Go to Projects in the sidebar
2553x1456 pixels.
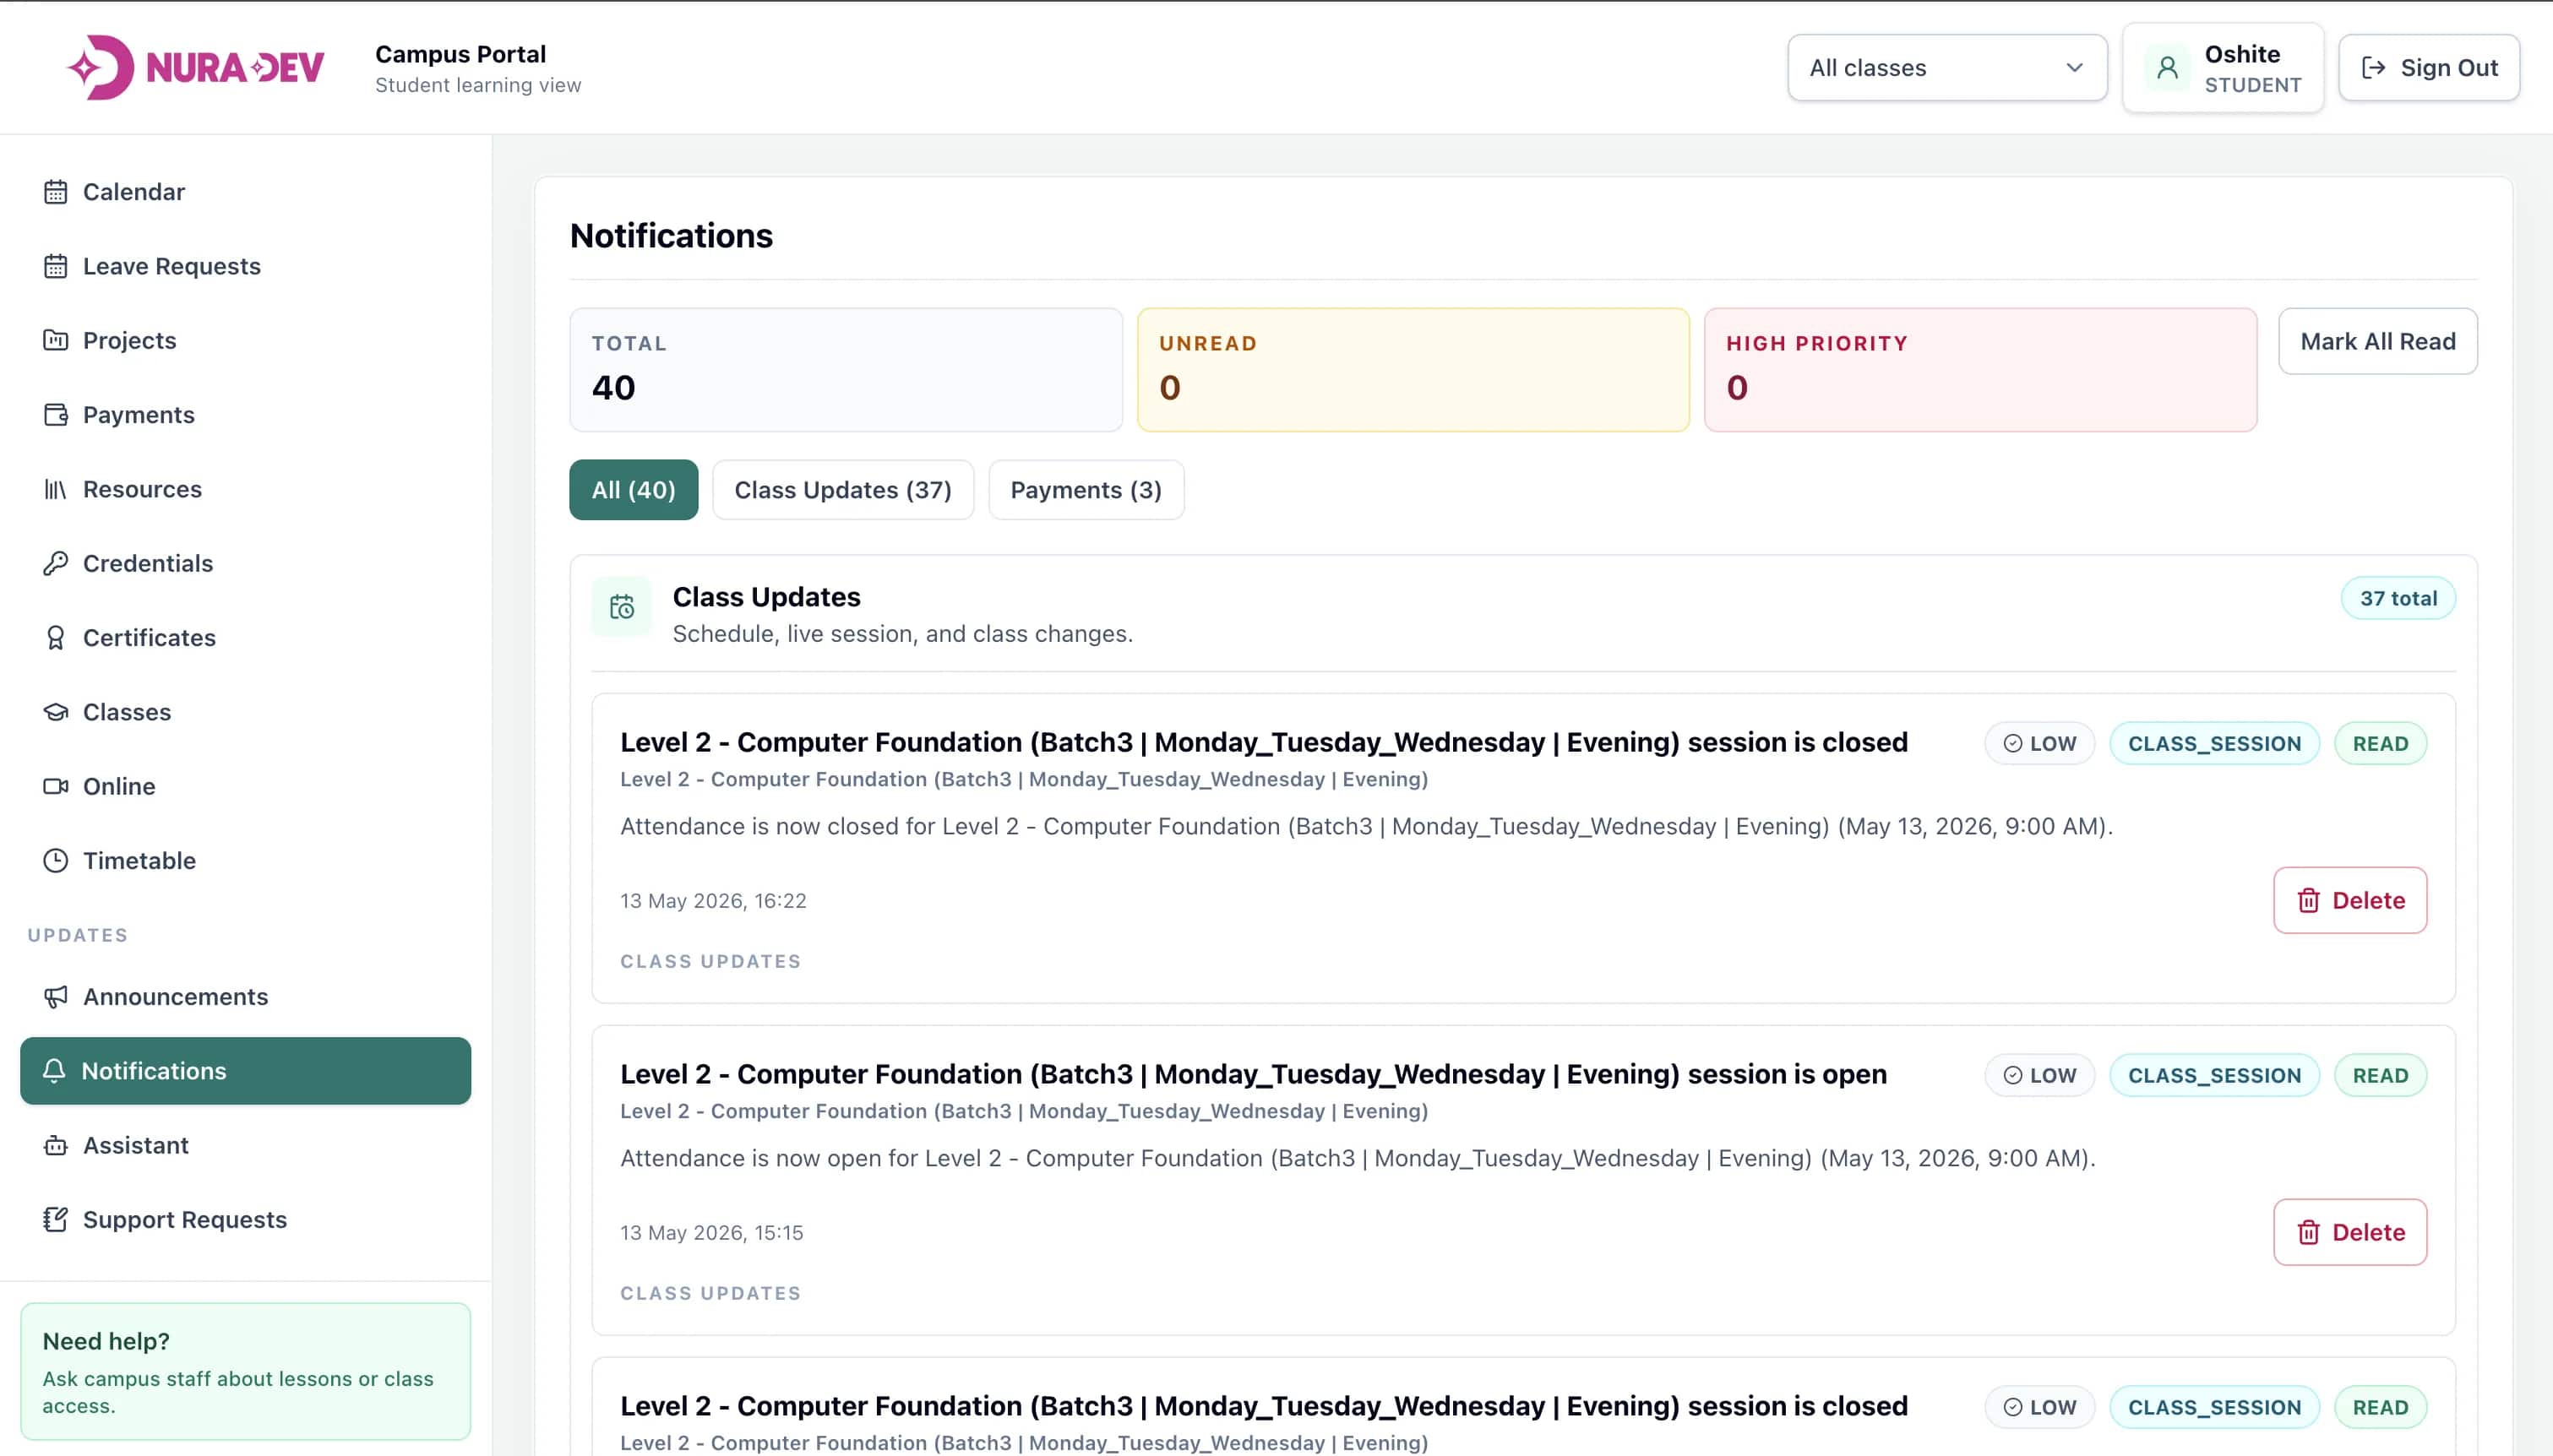245,340
